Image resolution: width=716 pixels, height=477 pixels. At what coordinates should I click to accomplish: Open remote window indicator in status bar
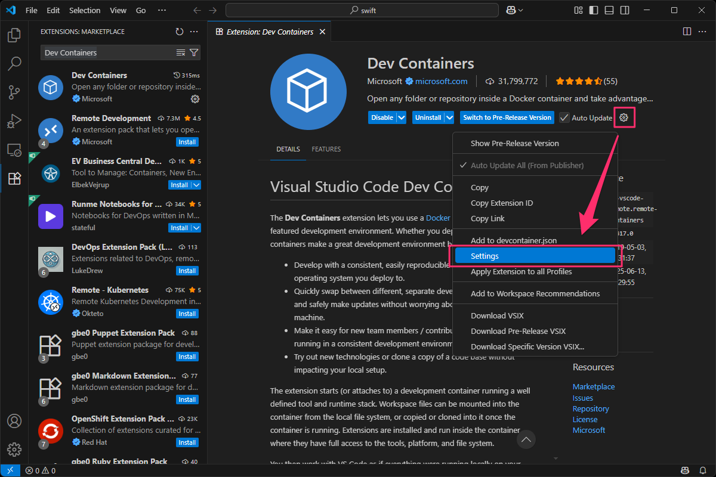pyautogui.click(x=10, y=470)
